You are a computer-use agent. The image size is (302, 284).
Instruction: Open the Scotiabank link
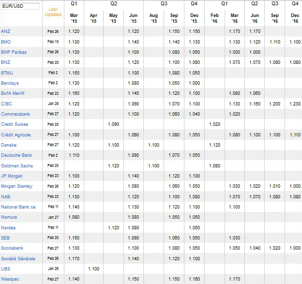[12, 248]
